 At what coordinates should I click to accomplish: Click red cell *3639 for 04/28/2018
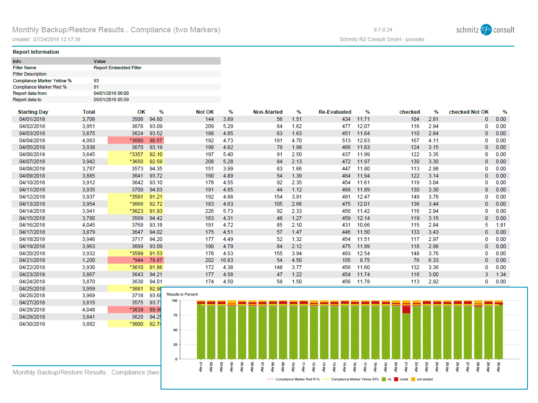[136, 310]
